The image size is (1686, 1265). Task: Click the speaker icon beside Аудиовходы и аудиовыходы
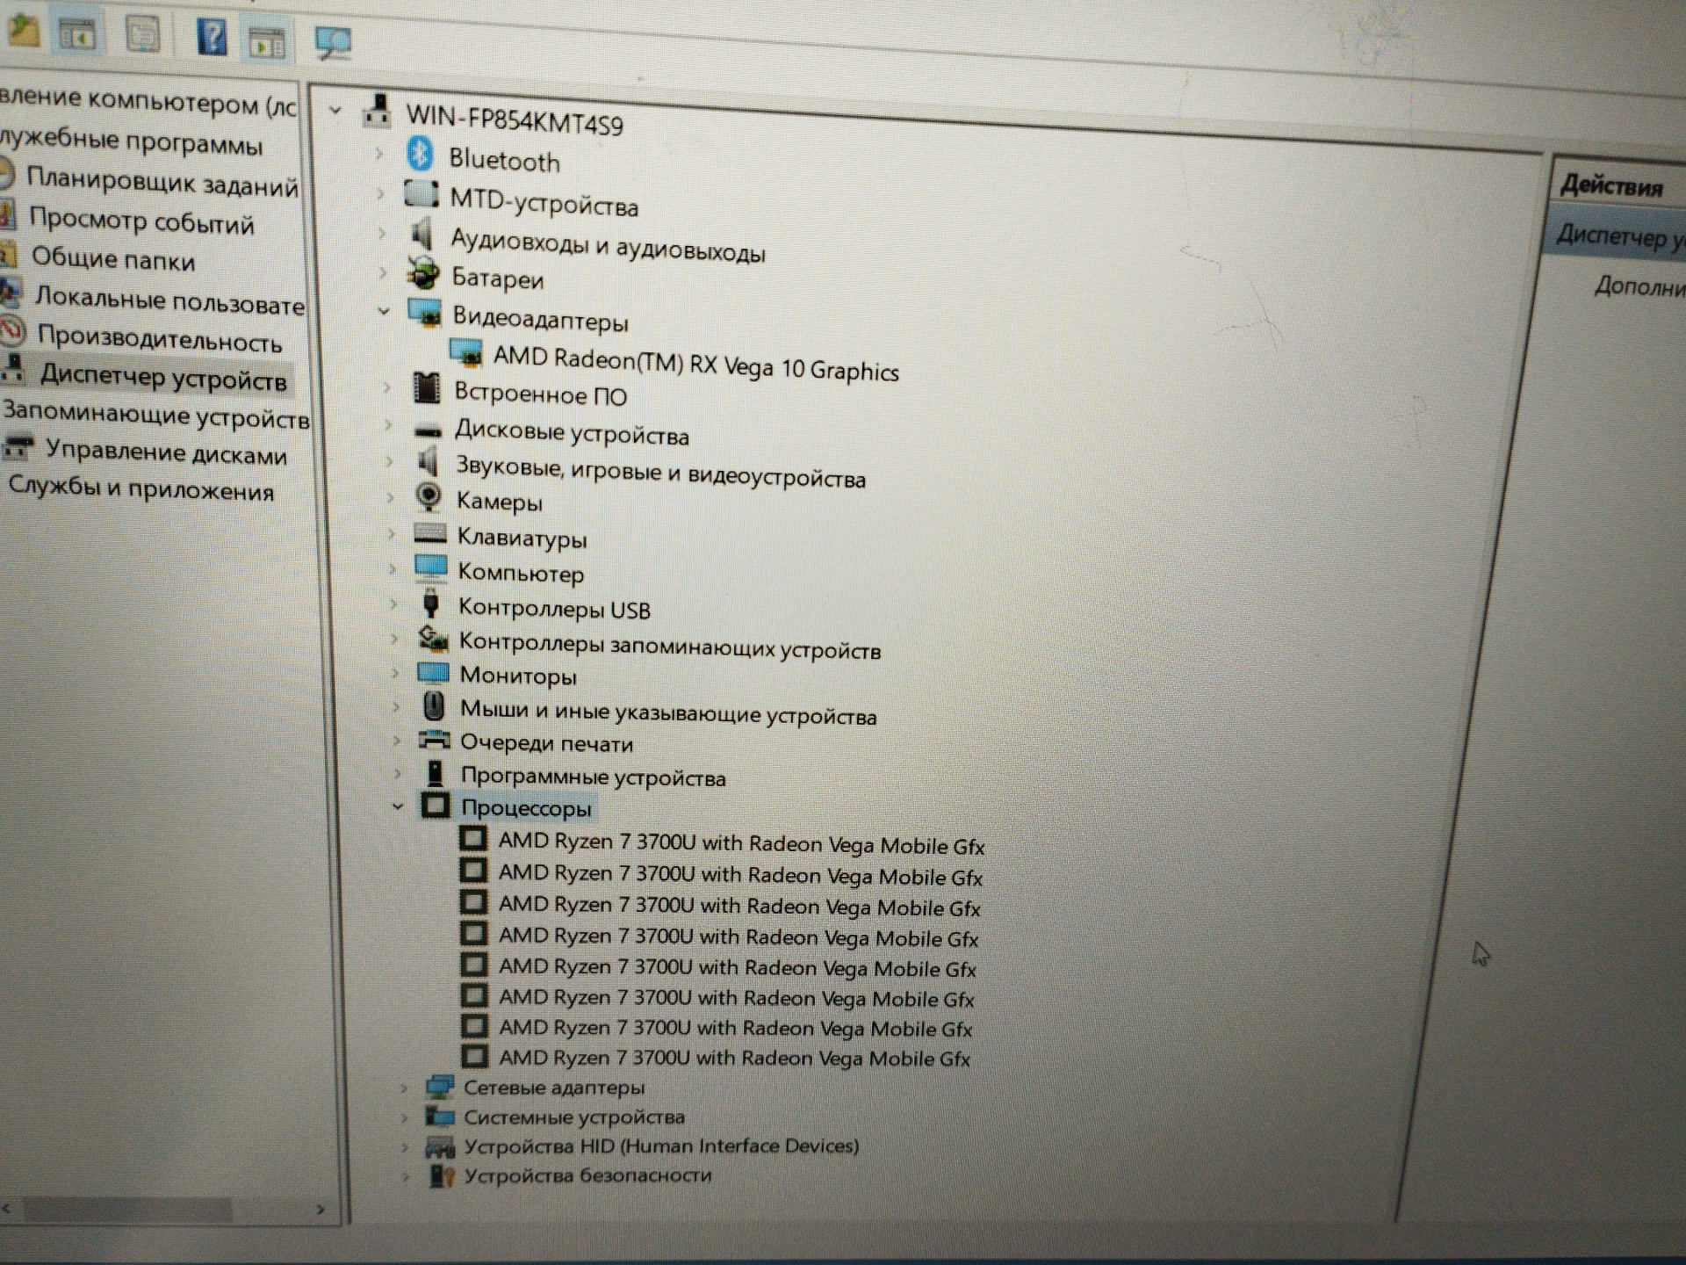(422, 234)
